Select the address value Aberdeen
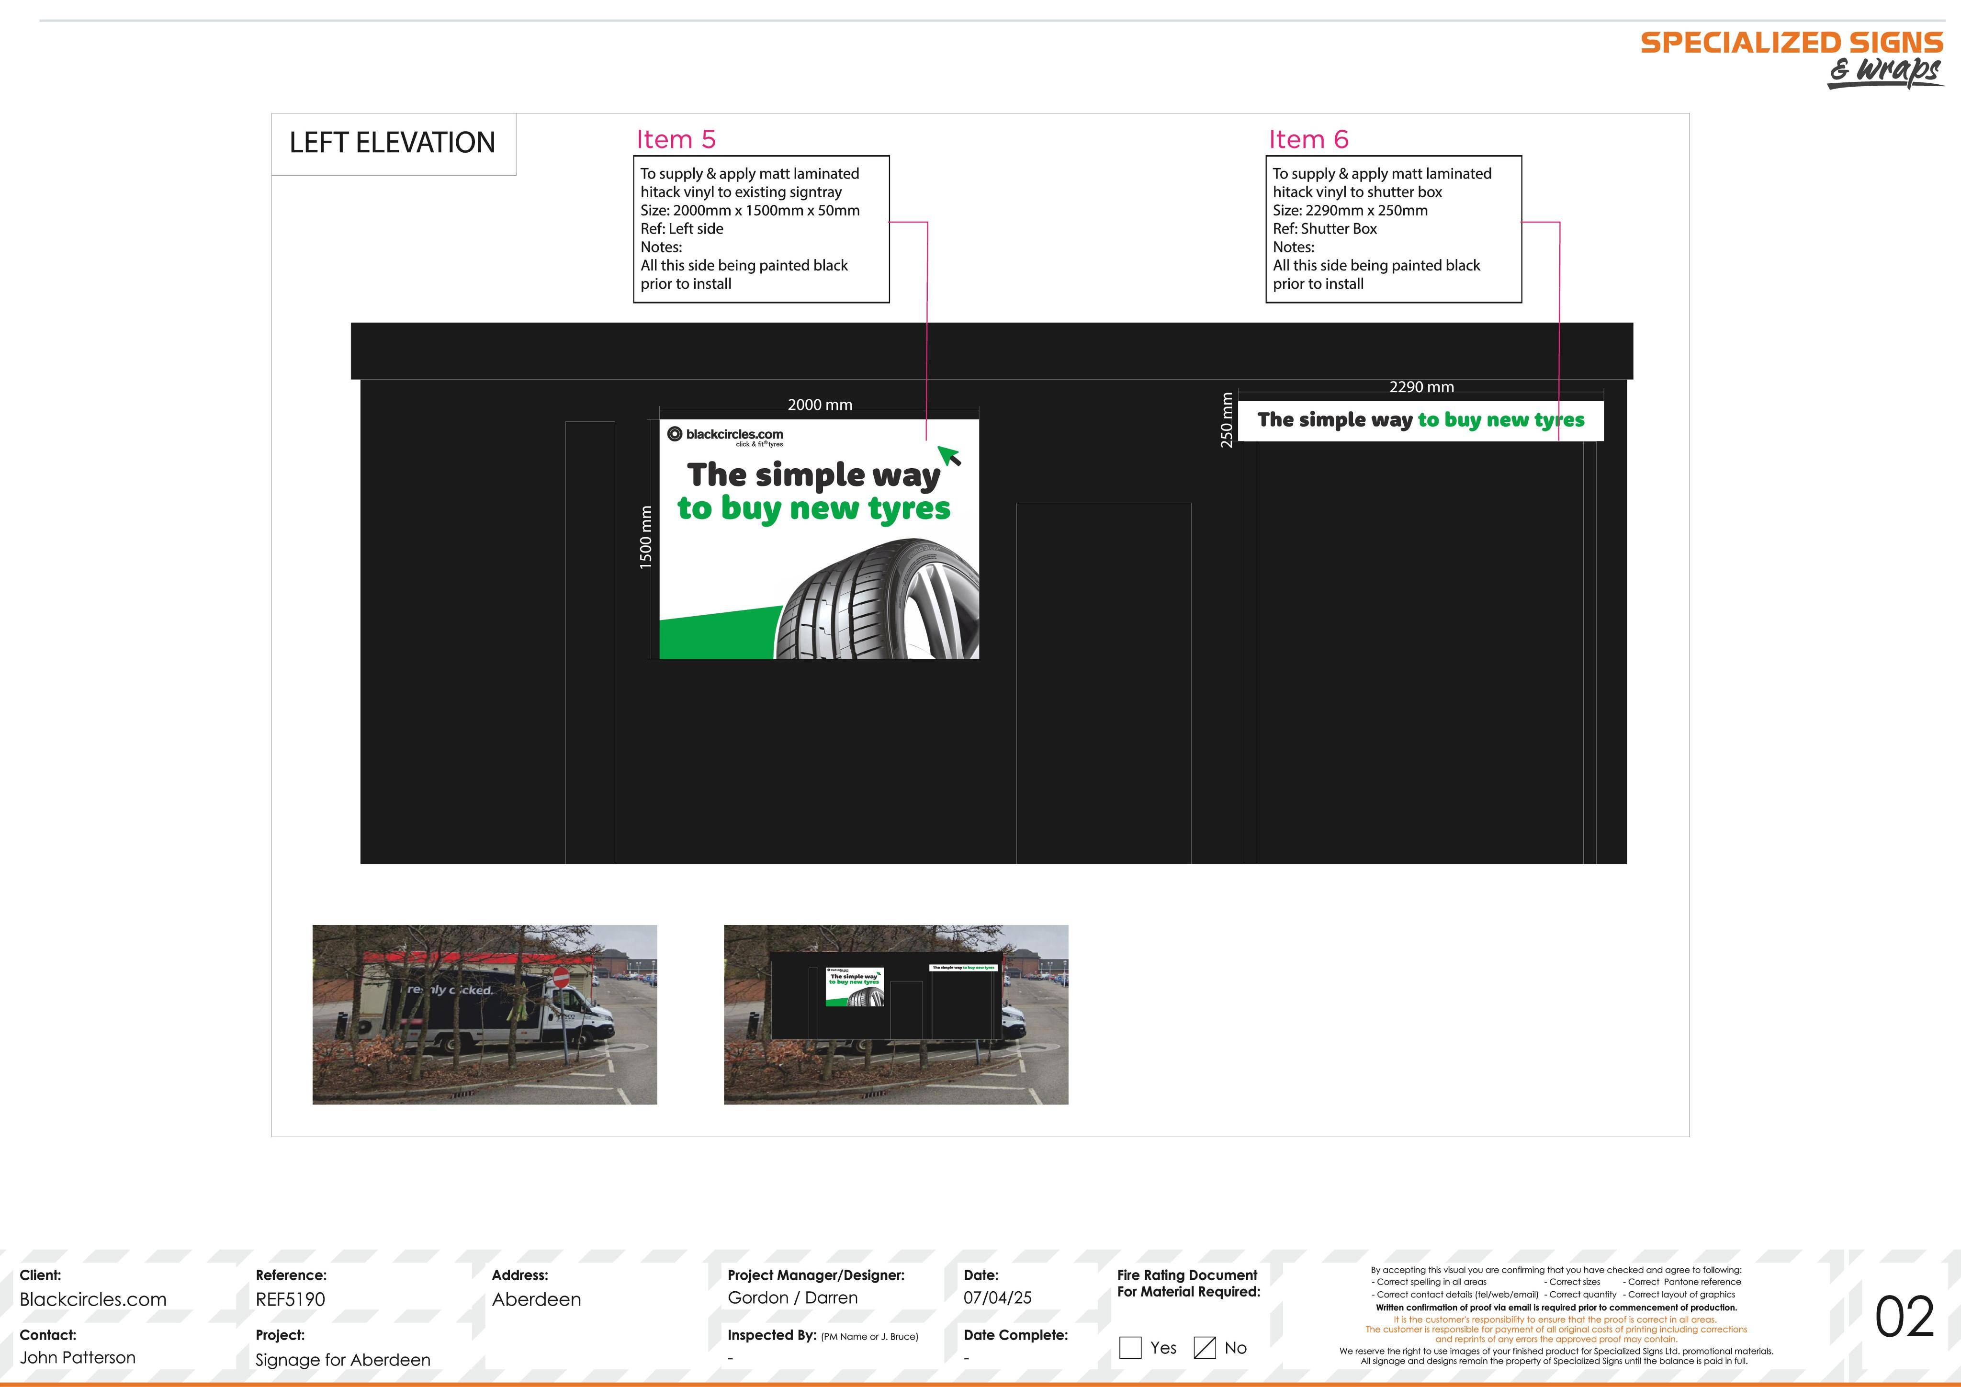Image resolution: width=1961 pixels, height=1387 pixels. click(536, 1299)
